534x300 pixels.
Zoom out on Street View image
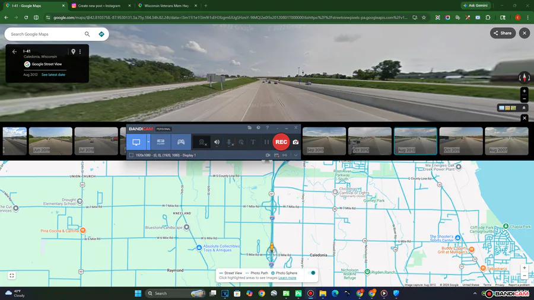(525, 98)
